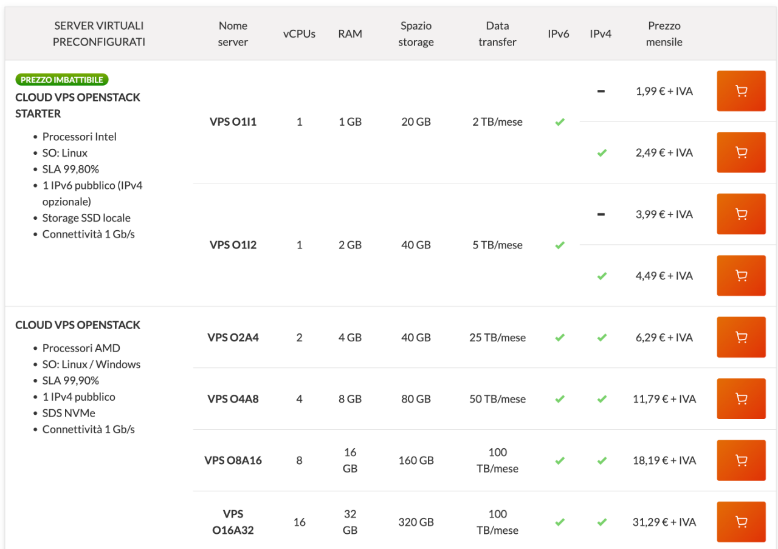This screenshot has width=778, height=549.
Task: Click the 3,99 € + IVA price
Action: click(x=664, y=214)
